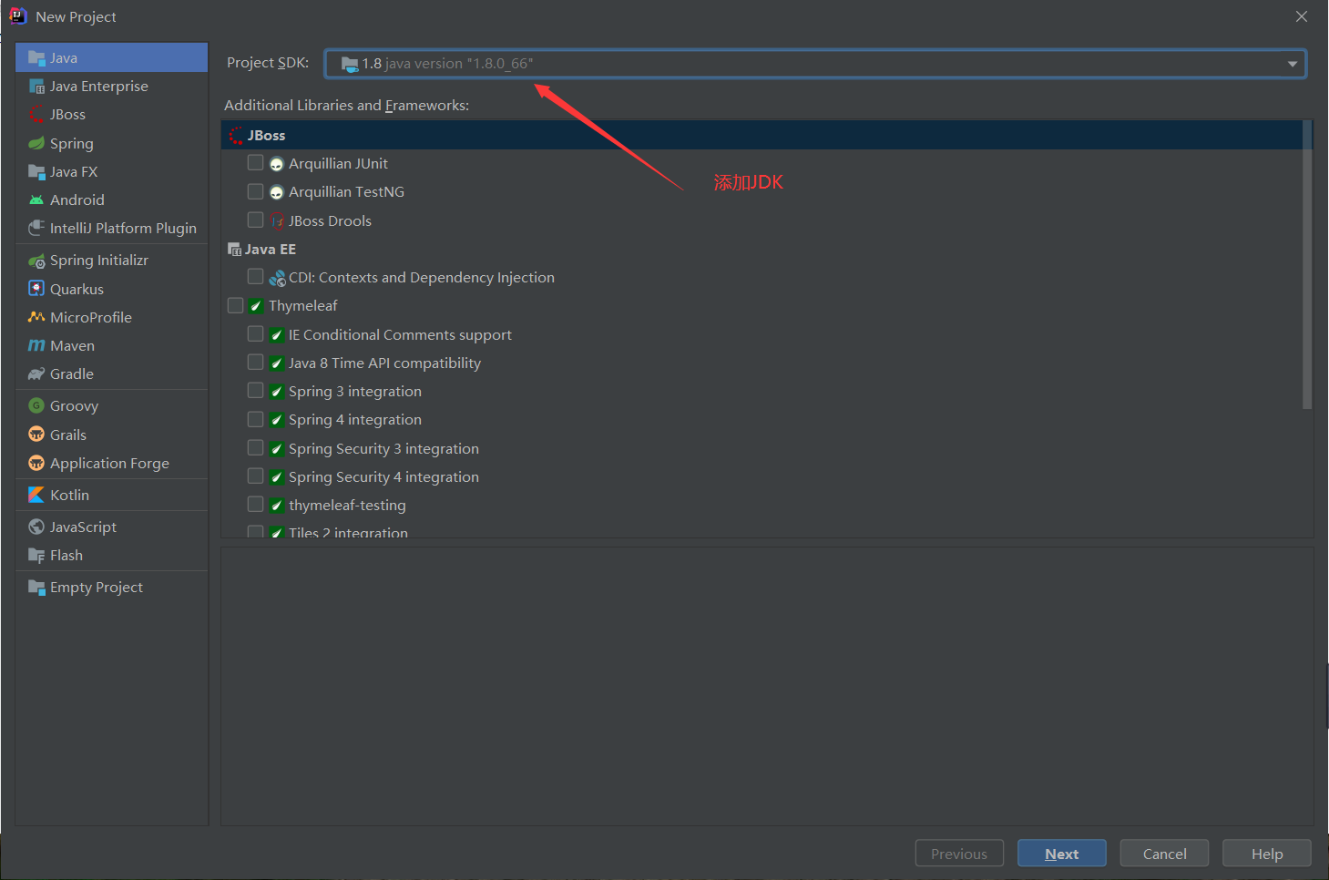This screenshot has width=1329, height=880.
Task: Click the CDI Contexts and Dependency icon
Action: coord(277,278)
